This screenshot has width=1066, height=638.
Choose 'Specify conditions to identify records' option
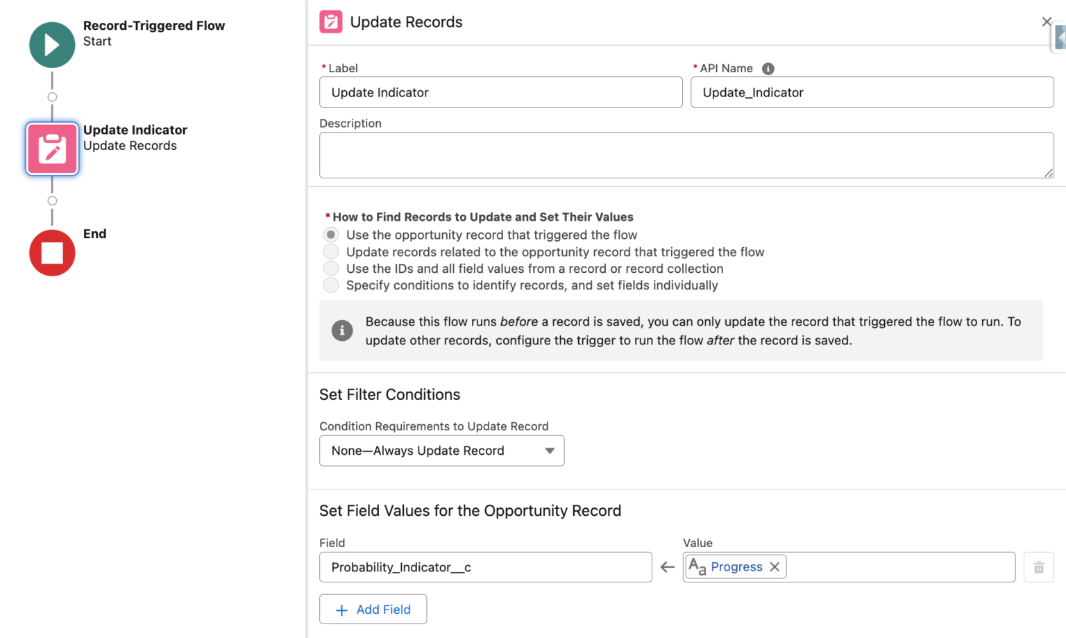click(330, 285)
